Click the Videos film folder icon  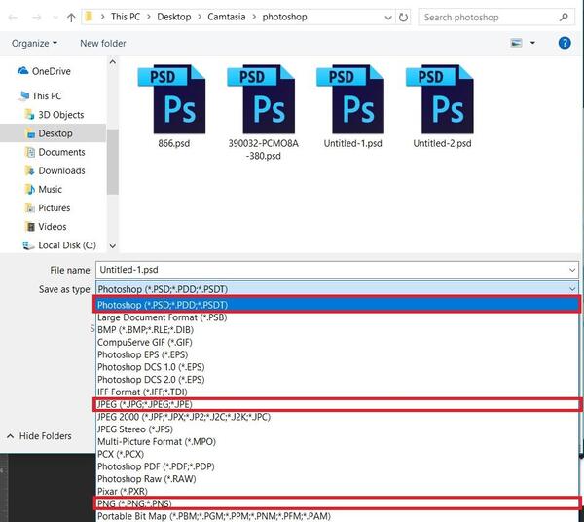click(x=30, y=227)
